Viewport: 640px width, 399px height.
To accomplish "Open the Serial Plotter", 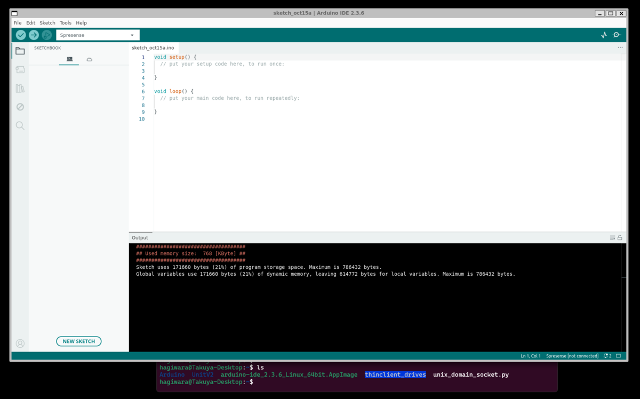I will (604, 34).
